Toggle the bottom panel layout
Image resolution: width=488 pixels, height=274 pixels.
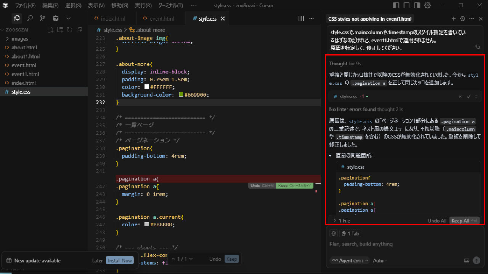click(406, 5)
